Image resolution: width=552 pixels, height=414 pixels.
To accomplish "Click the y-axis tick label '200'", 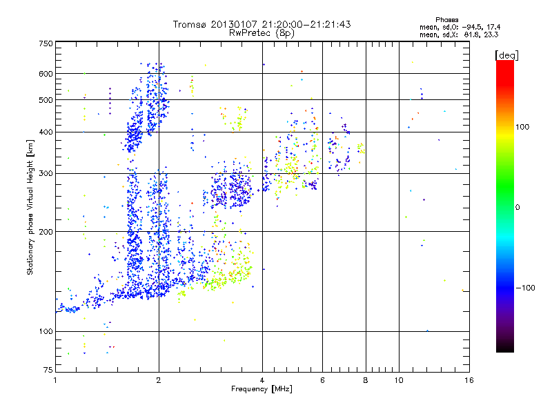I will [x=46, y=232].
